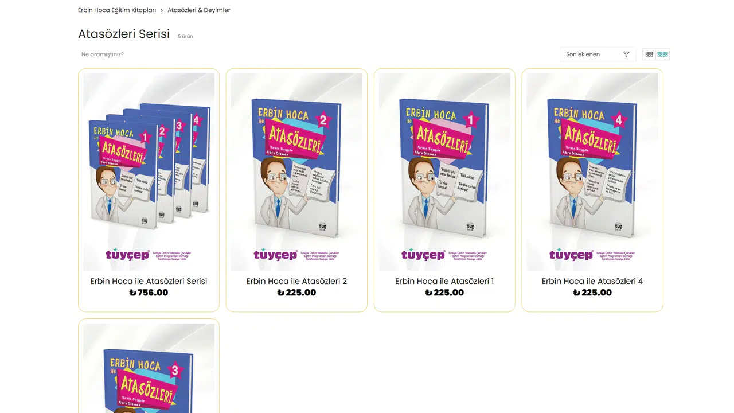Click the breadcrumb chevron separator
The image size is (734, 413).
tap(162, 10)
